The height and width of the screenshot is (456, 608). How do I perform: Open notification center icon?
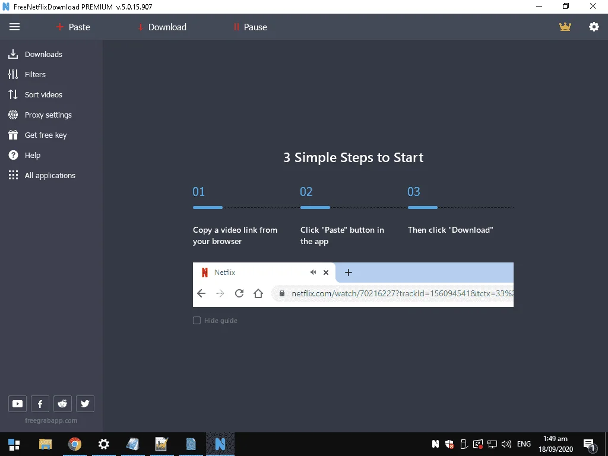click(589, 445)
